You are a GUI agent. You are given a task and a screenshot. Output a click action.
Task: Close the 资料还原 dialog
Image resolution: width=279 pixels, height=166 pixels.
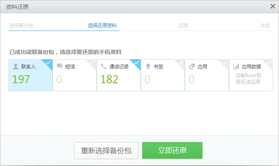[273, 6]
